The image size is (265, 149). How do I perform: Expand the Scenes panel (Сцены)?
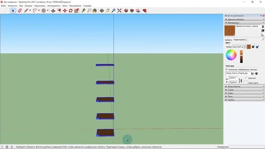click(x=244, y=100)
